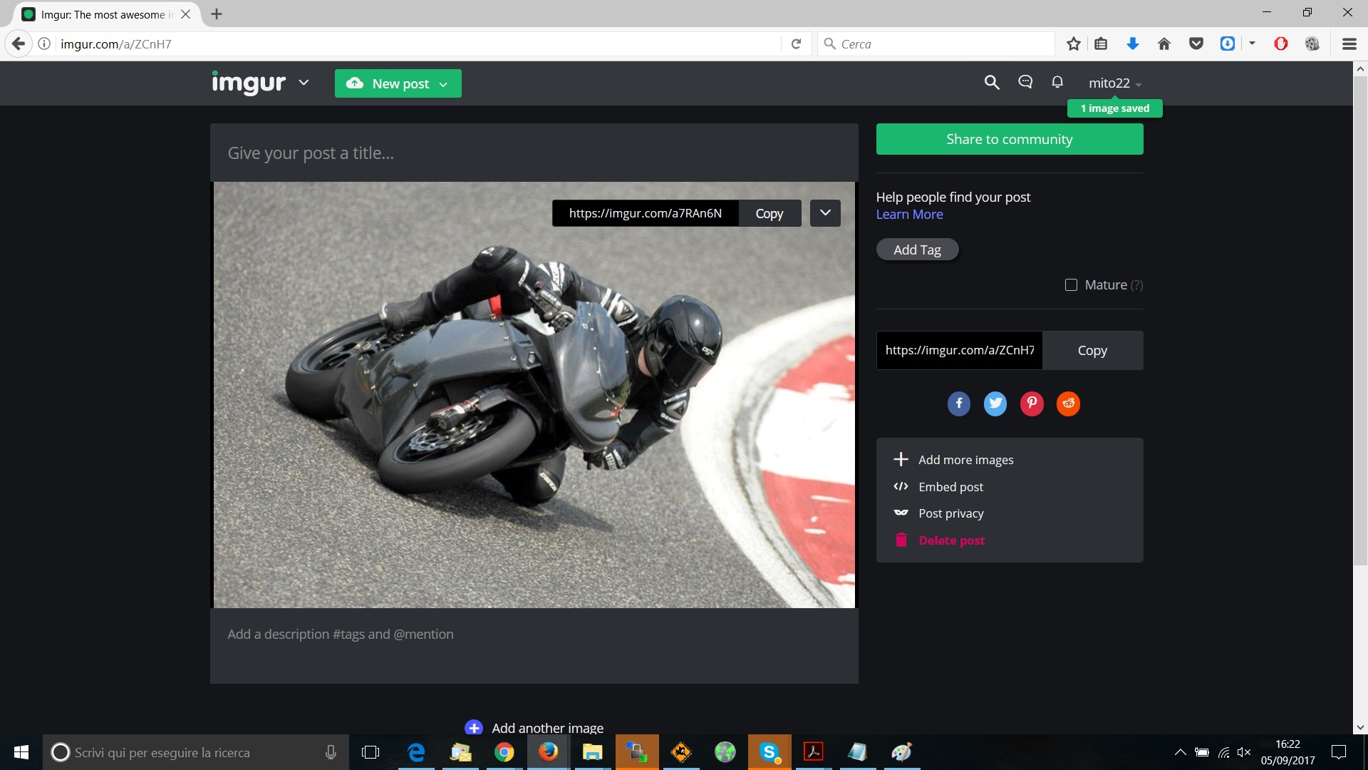Open the Learn More link
Screen dimensions: 1368x770
point(909,215)
